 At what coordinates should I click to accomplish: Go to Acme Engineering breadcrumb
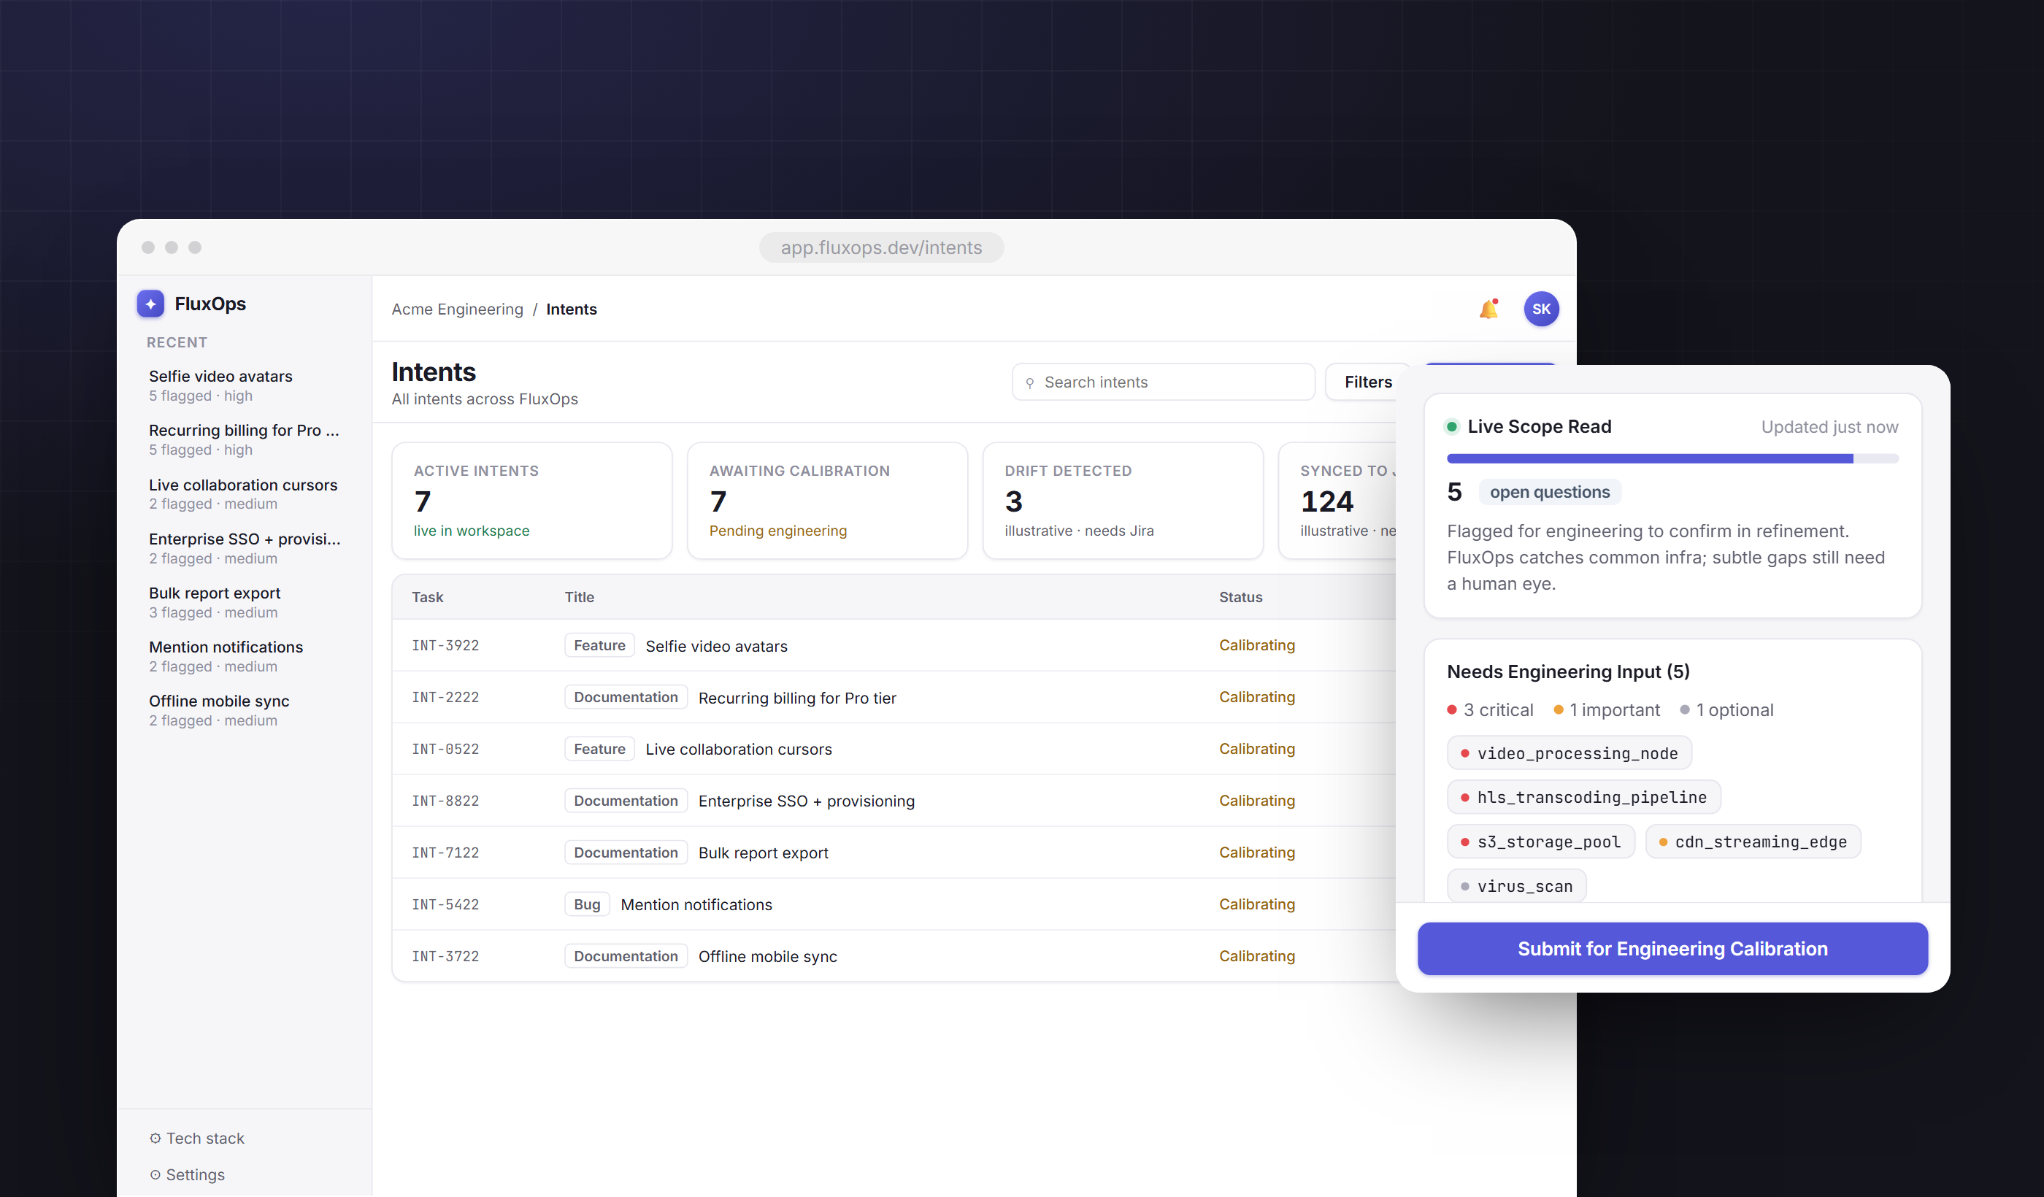point(458,309)
